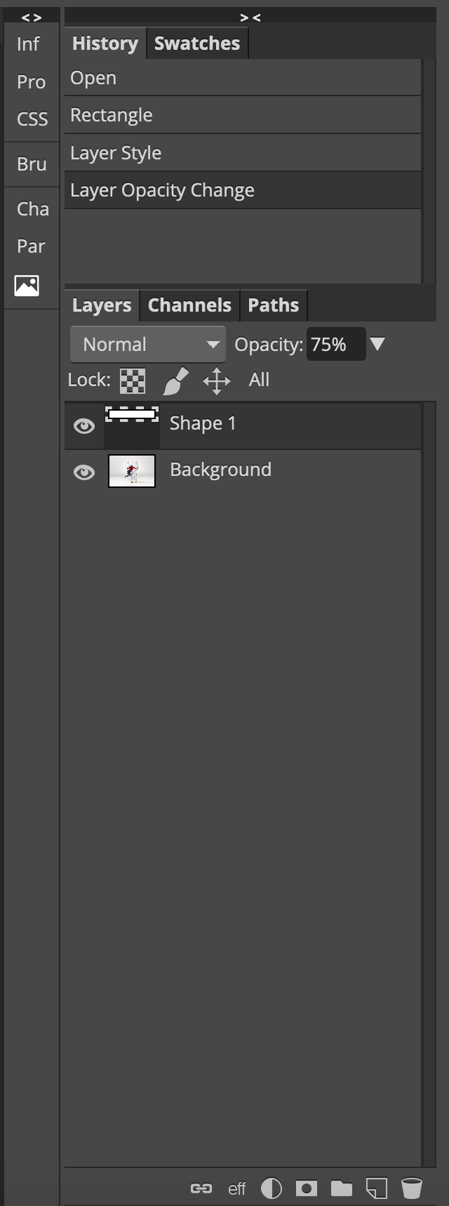The height and width of the screenshot is (1206, 449).
Task: Create a new folder group
Action: pyautogui.click(x=342, y=1188)
